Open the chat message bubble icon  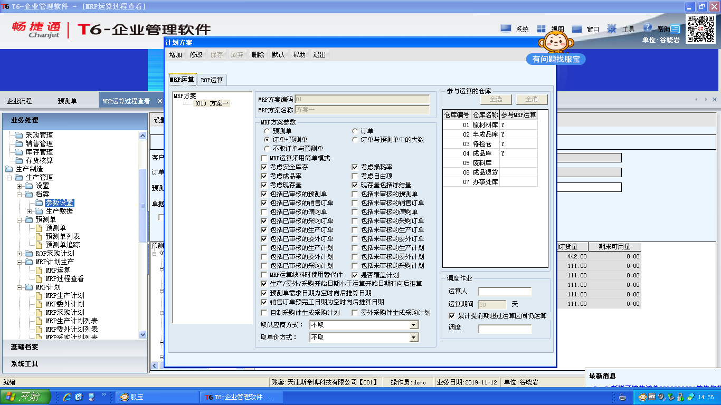pos(675,30)
